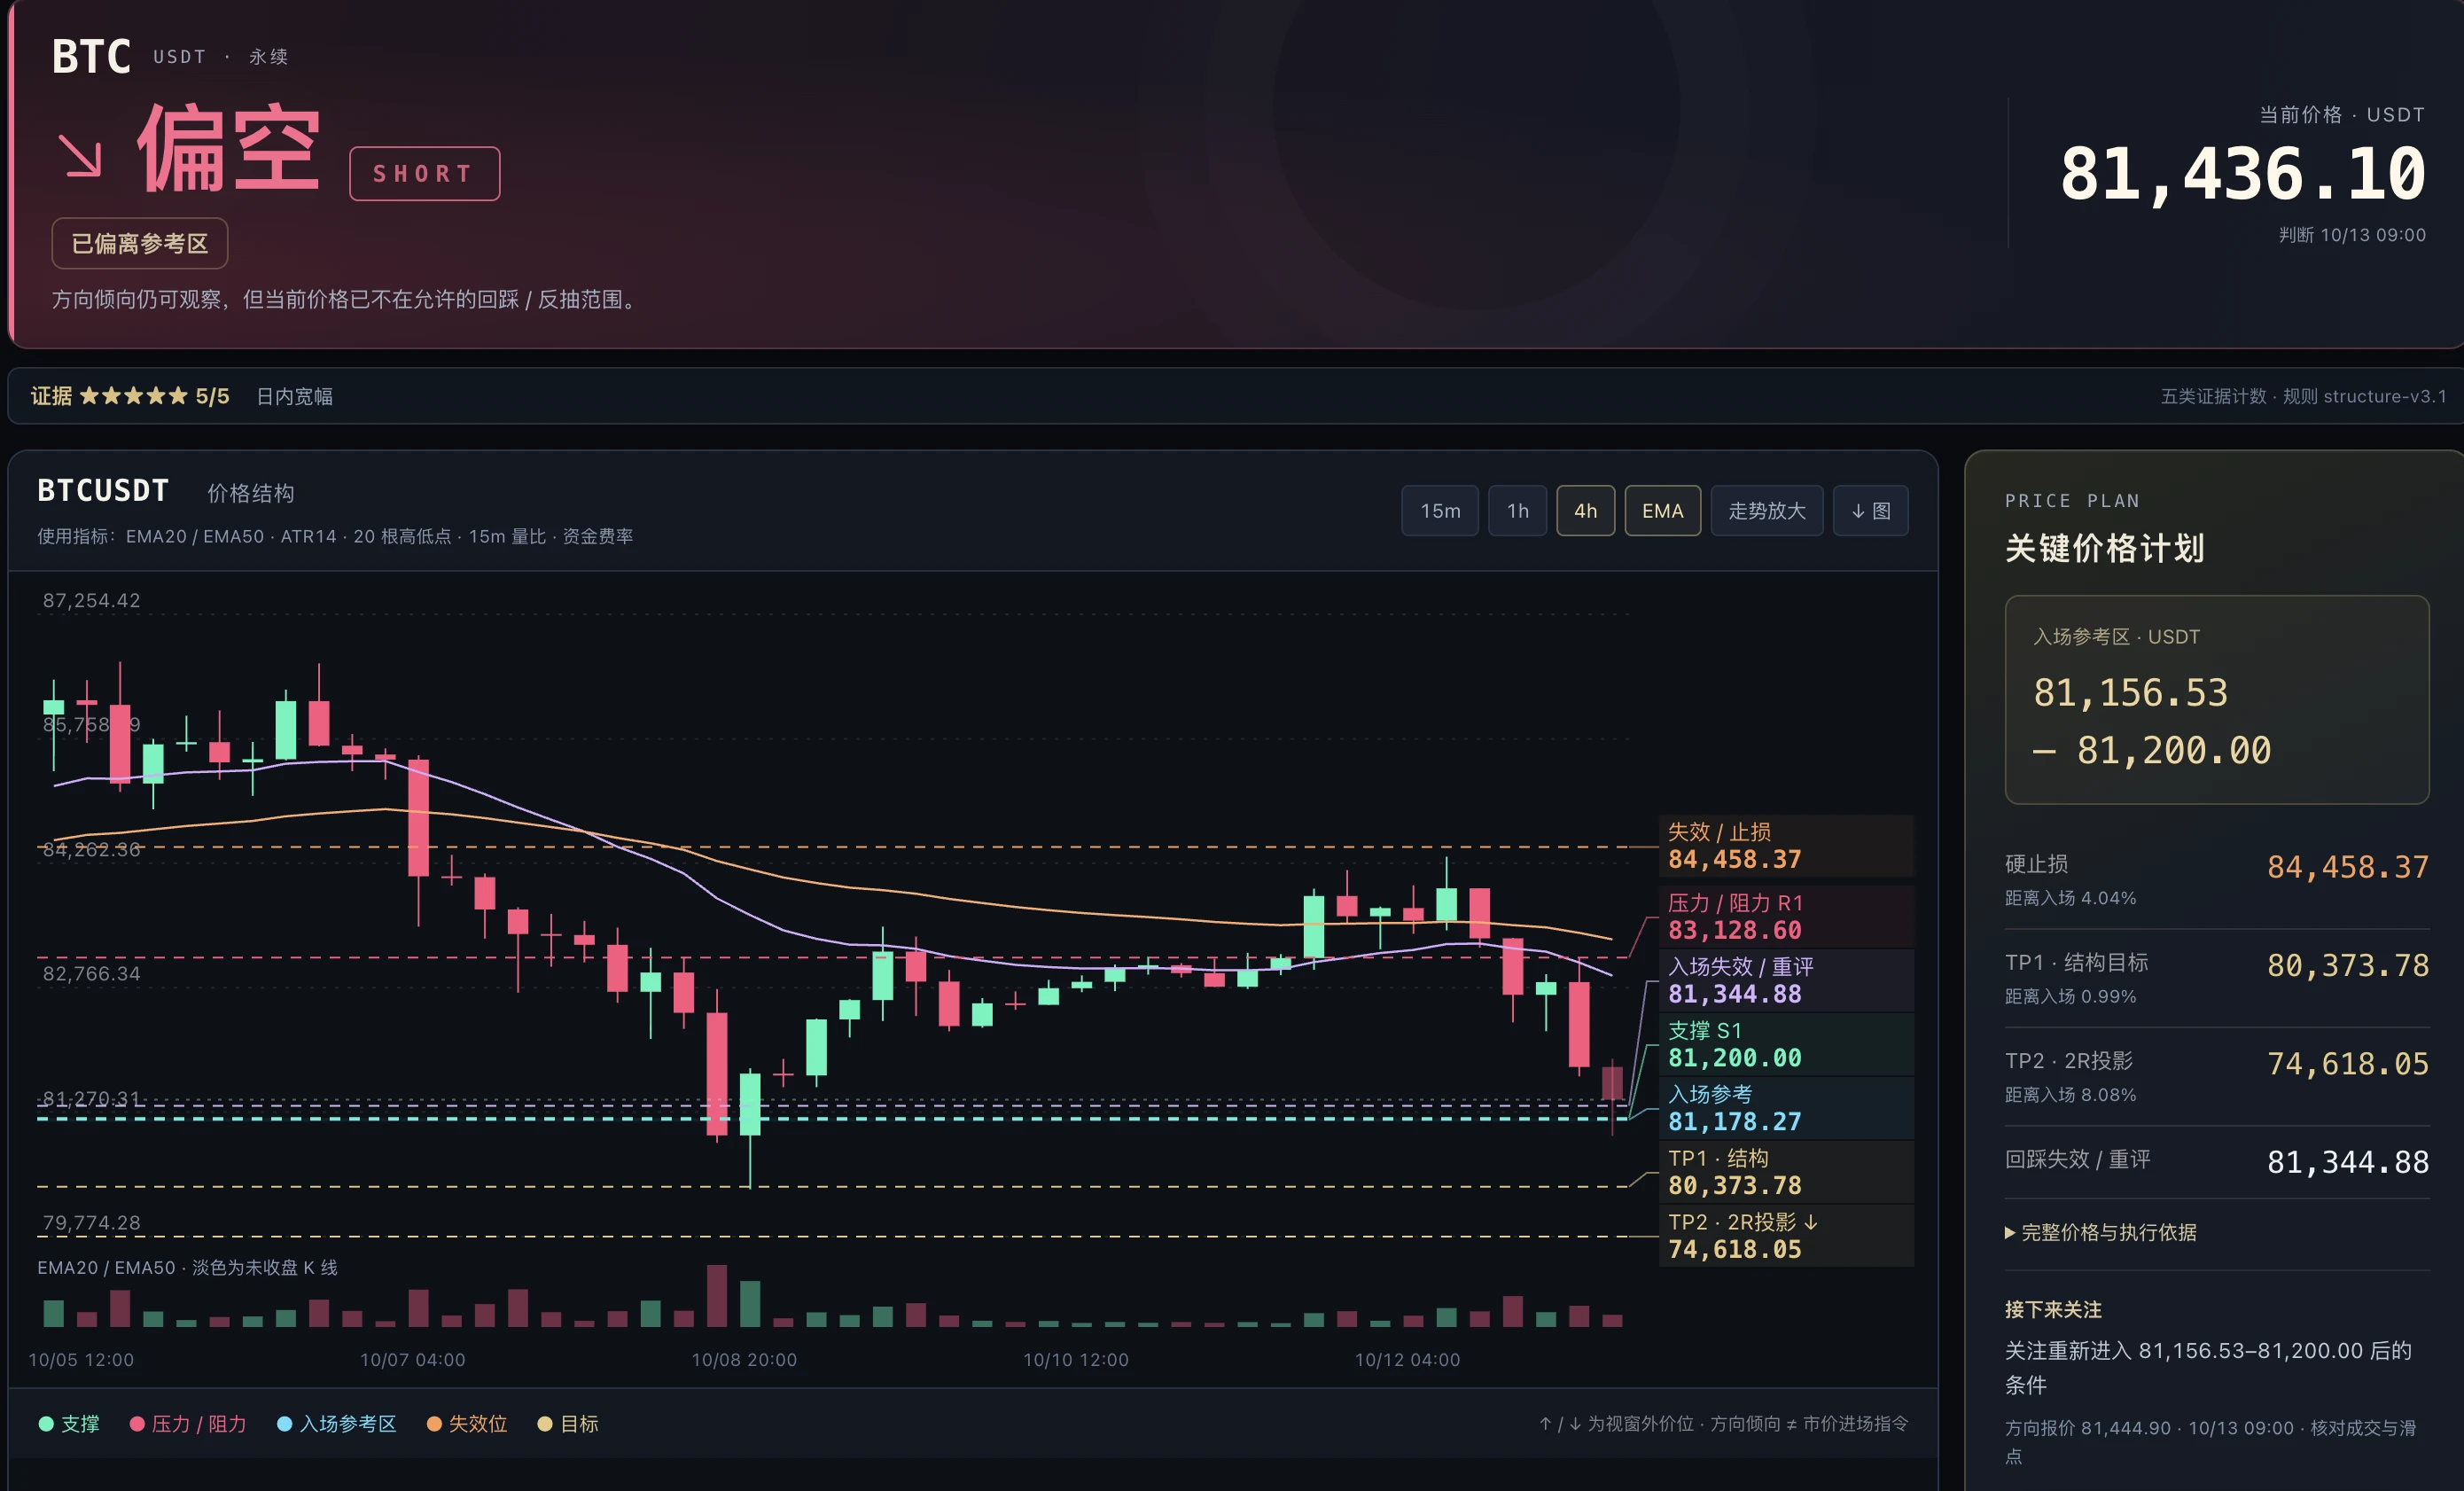Image resolution: width=2464 pixels, height=1491 pixels.
Task: Click 回踩失效 / 重评 value 81,344.88
Action: click(x=2347, y=1162)
